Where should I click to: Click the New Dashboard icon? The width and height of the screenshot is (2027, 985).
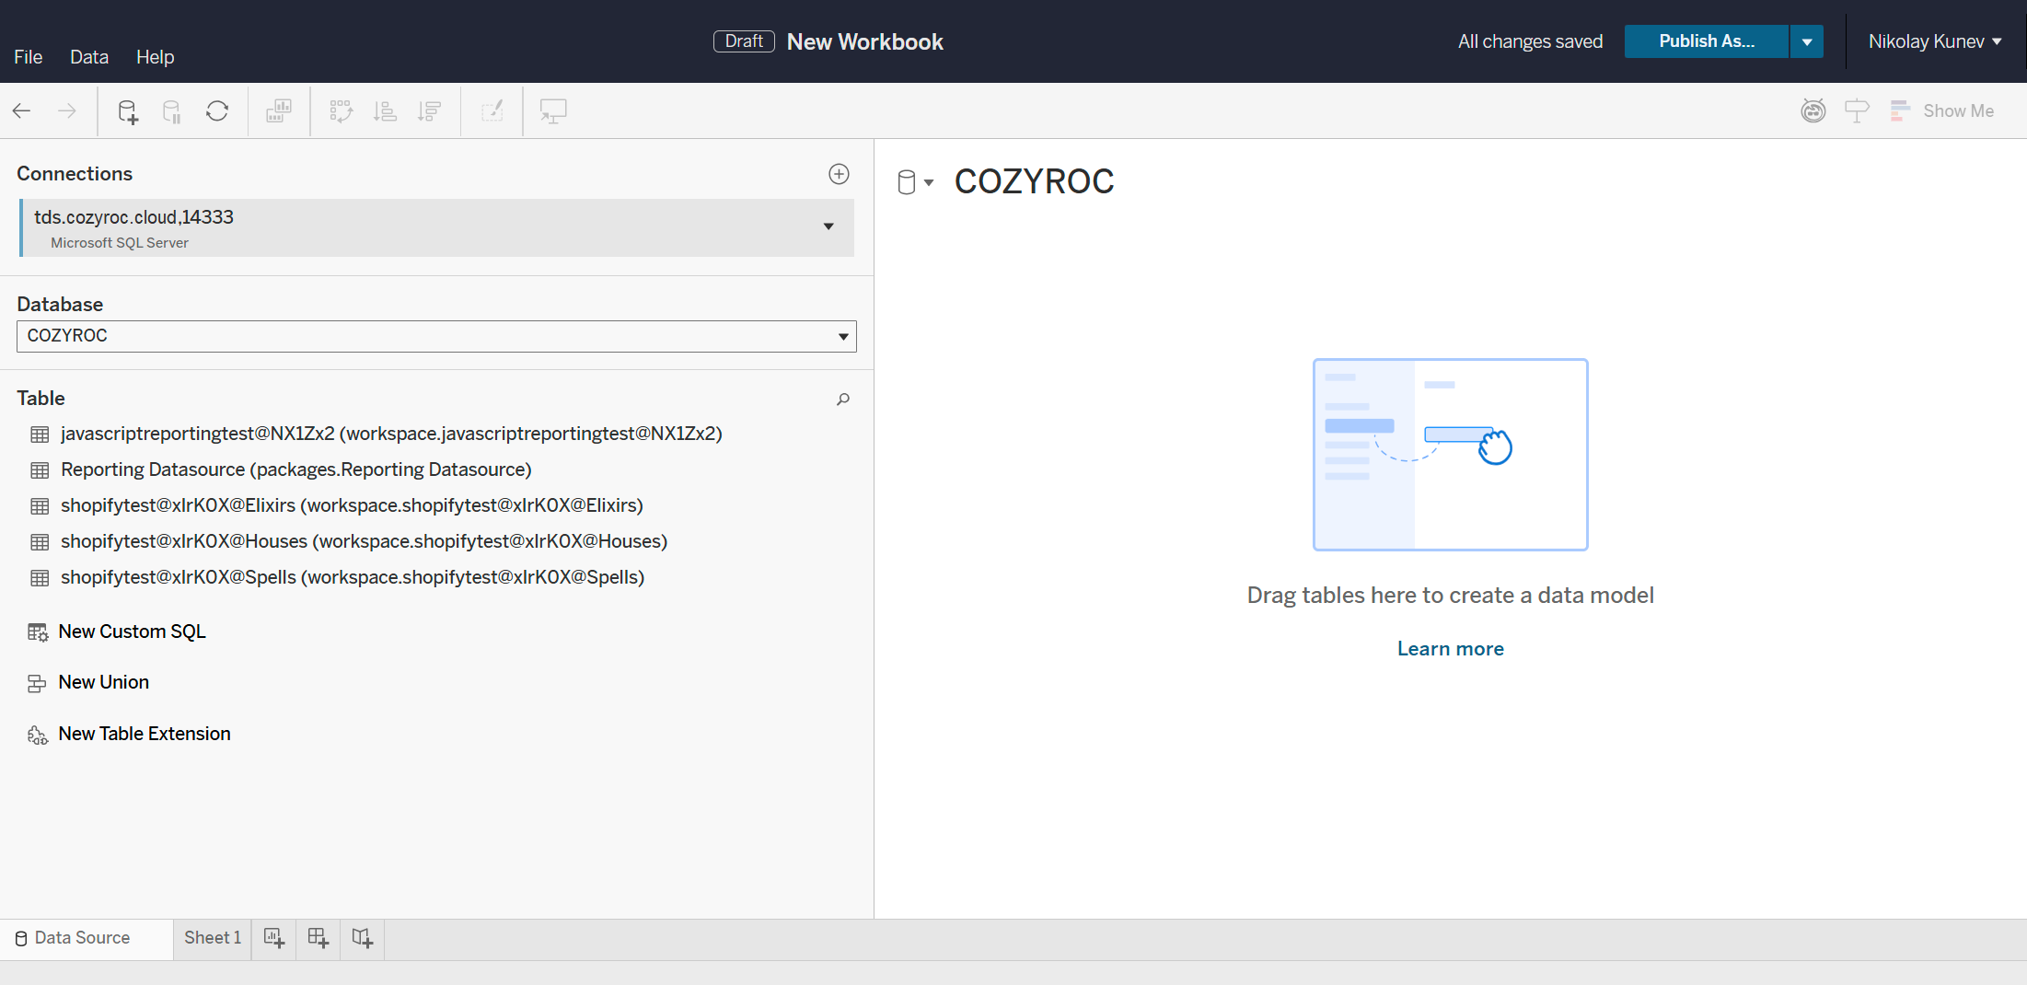point(318,938)
